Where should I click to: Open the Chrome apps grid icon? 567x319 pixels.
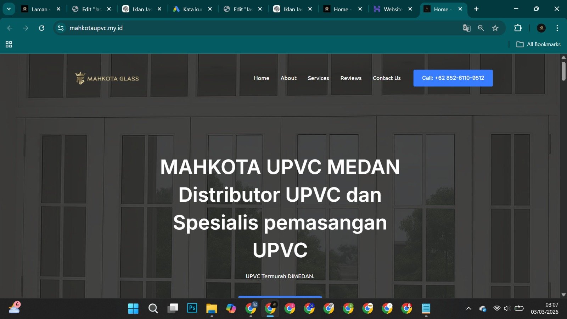click(x=9, y=44)
